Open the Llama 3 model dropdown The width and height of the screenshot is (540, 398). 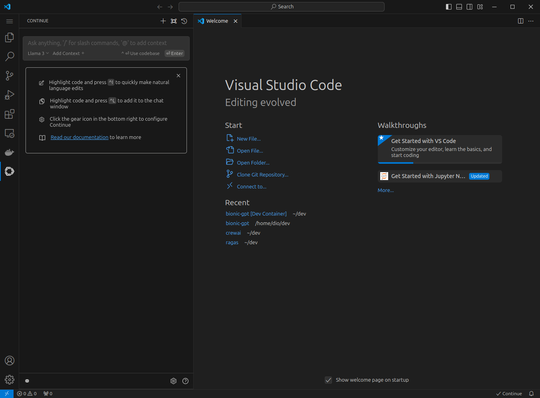tap(38, 53)
